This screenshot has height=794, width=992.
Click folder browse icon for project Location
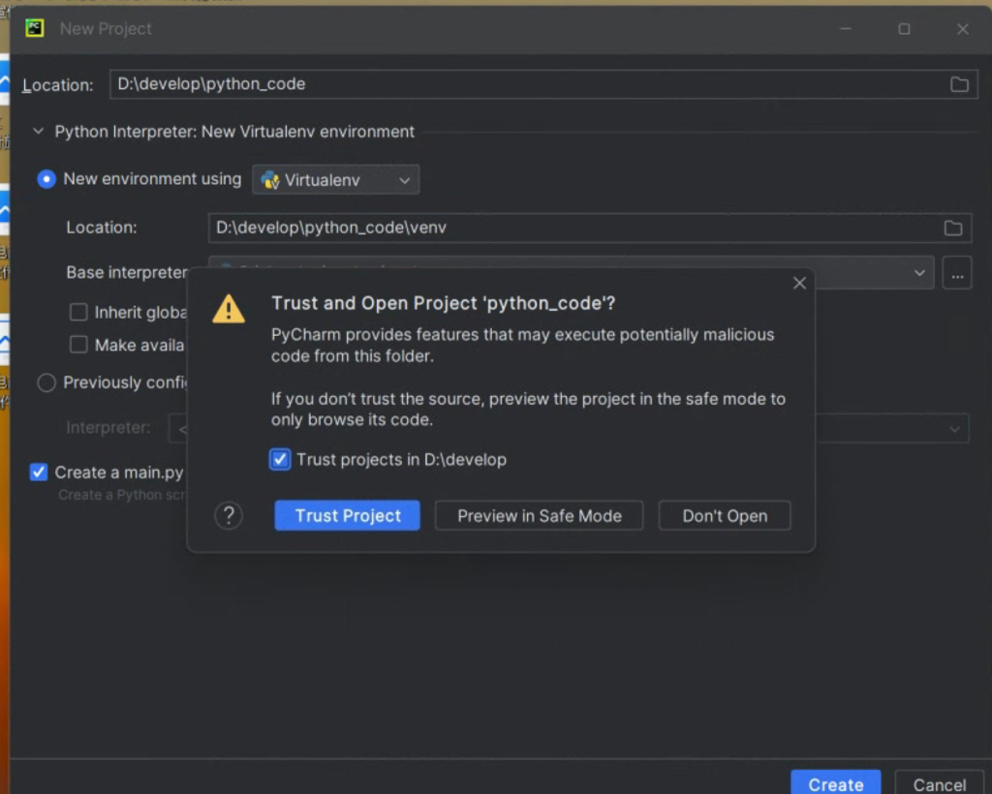pyautogui.click(x=959, y=84)
